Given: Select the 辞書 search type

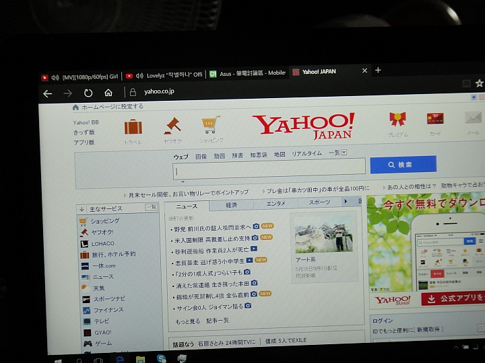Looking at the screenshot, I should (x=238, y=155).
